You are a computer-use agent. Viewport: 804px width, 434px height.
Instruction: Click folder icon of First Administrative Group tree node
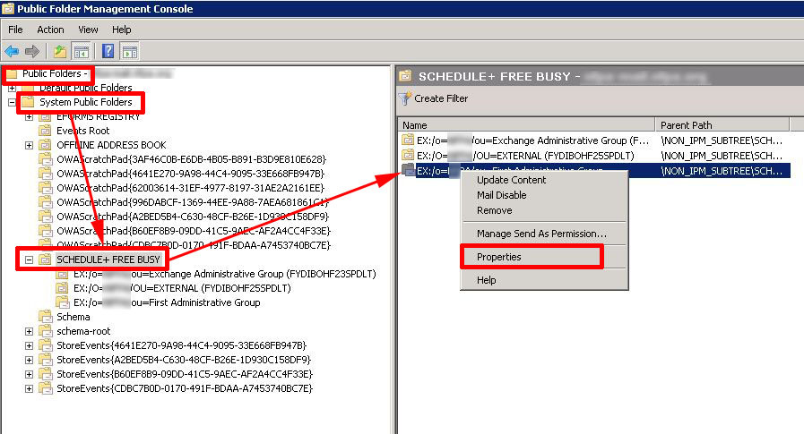click(x=62, y=302)
